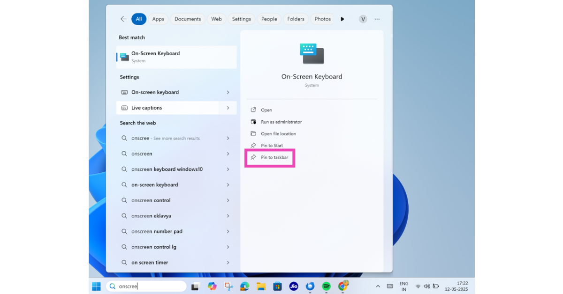Open File Explorer from taskbar
The width and height of the screenshot is (563, 294).
(x=261, y=286)
